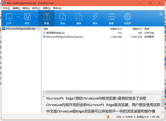Click the New archive (新建) icon

pyautogui.click(x=47, y=17)
